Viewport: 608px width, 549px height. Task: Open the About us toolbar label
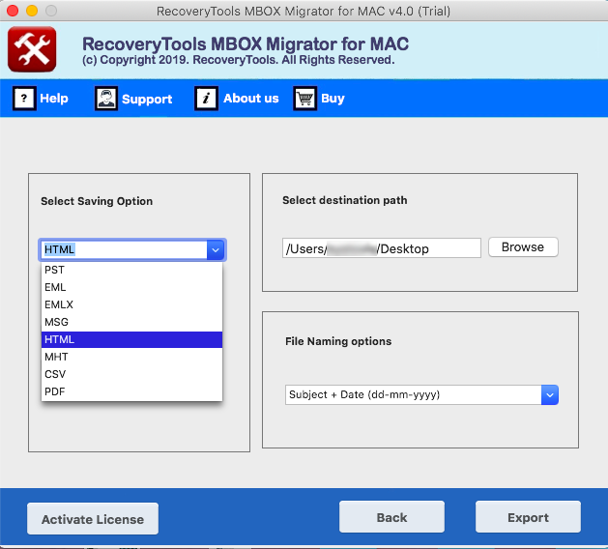[x=251, y=99]
